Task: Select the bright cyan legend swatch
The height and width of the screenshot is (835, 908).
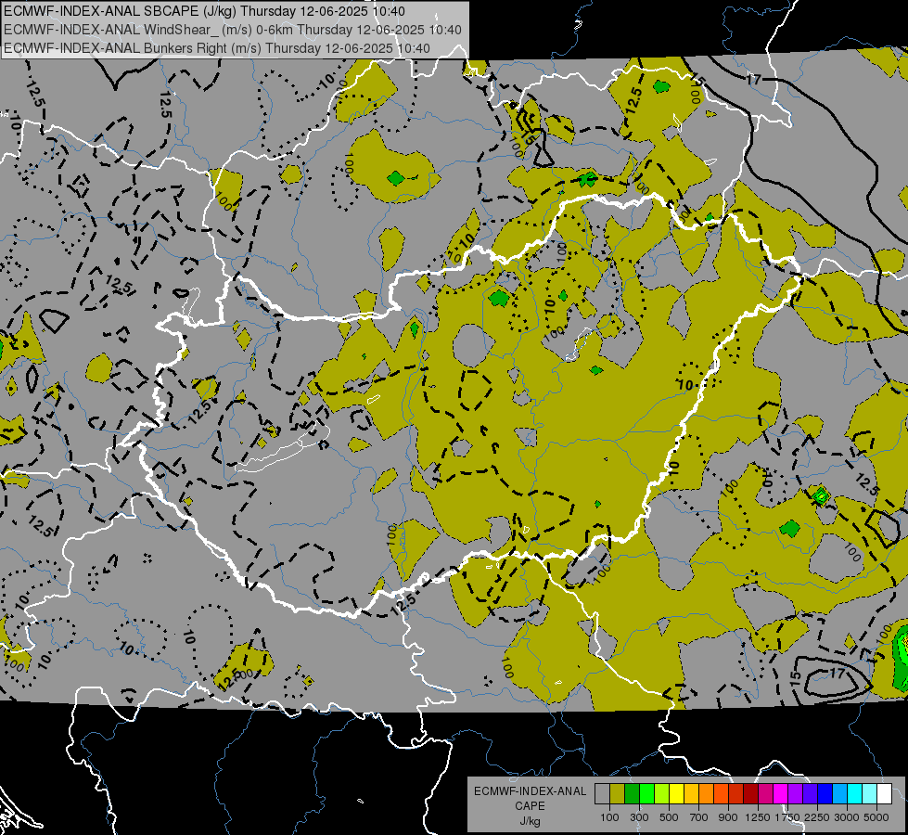Action: click(854, 793)
